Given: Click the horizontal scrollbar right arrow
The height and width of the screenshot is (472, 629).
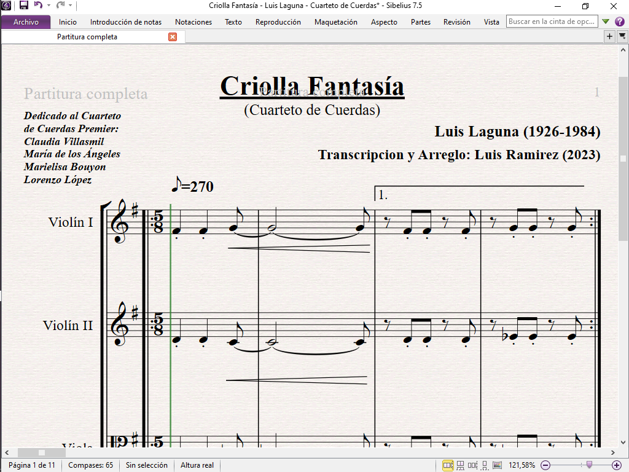Looking at the screenshot, I should tap(612, 453).
